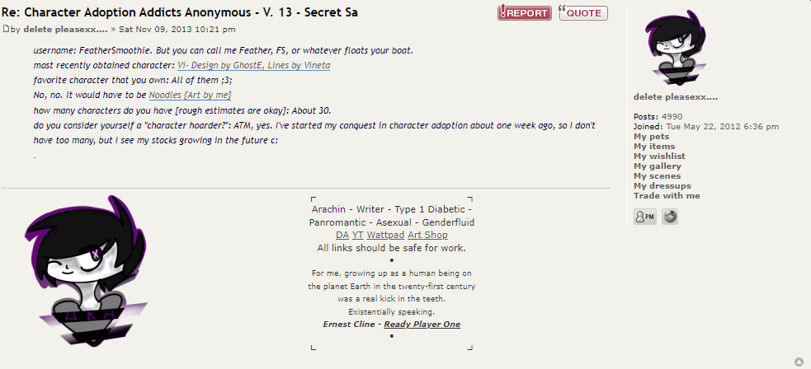811x369 pixels.
Task: Jump to top using the arrow icon
Action: click(799, 362)
